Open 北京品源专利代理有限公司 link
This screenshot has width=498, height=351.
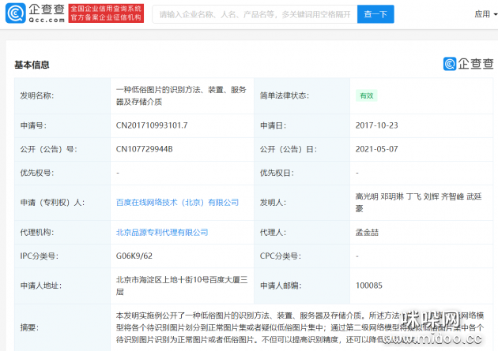[162, 232]
